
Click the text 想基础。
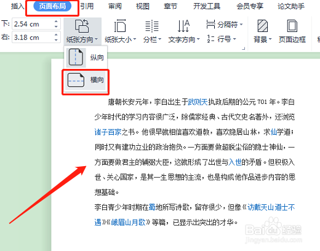point(106,192)
